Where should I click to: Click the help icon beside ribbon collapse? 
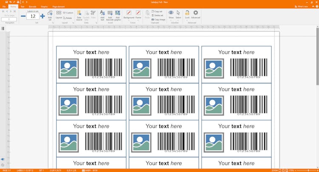tap(317, 7)
